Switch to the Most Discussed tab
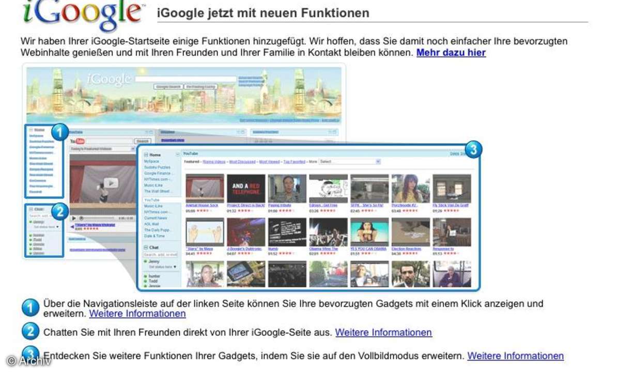The width and height of the screenshot is (620, 372). 242,162
